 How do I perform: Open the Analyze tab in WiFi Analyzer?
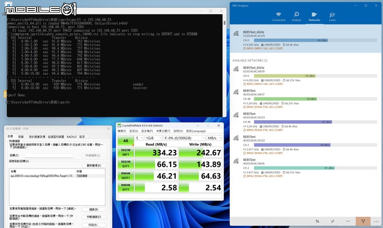coord(296,16)
